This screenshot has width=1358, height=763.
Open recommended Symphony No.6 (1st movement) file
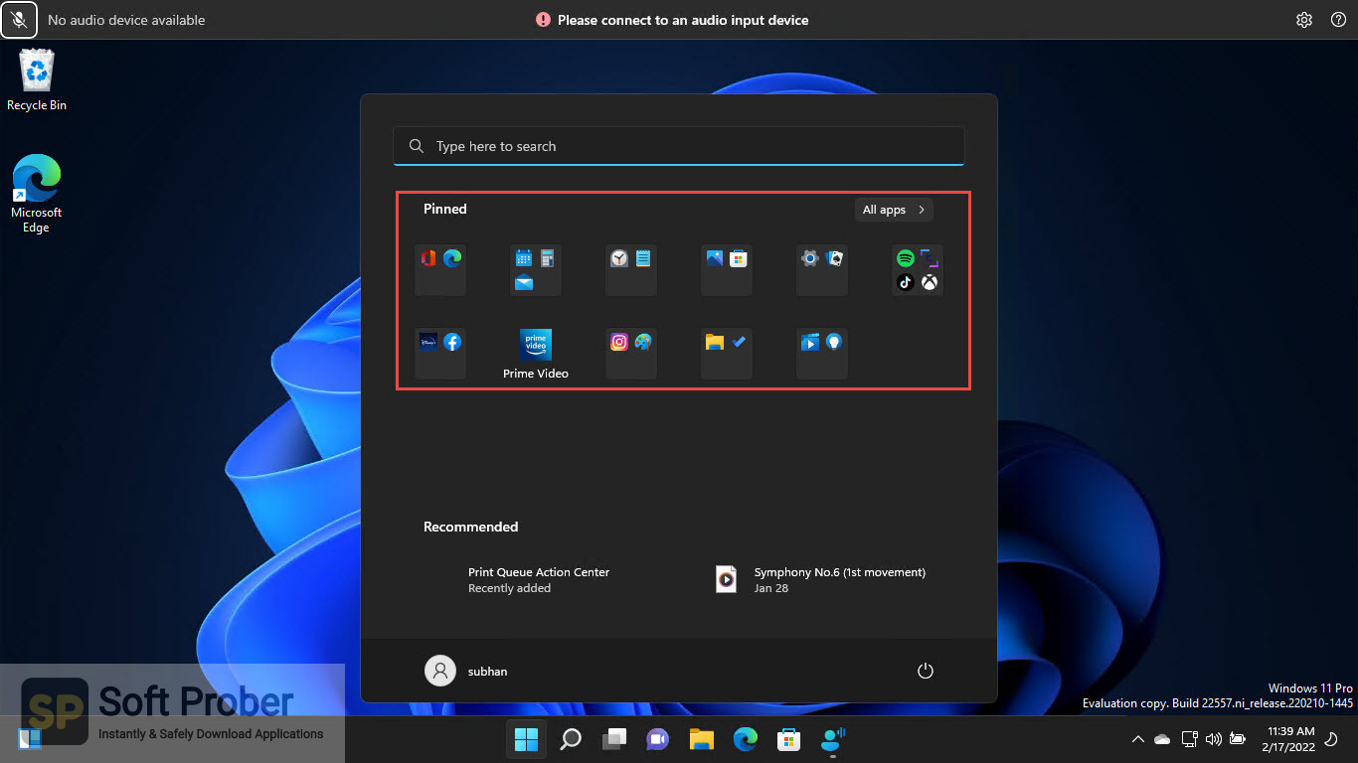click(x=821, y=580)
